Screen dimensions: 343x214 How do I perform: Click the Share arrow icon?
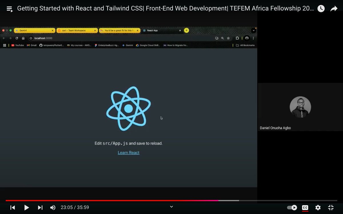pyautogui.click(x=334, y=9)
